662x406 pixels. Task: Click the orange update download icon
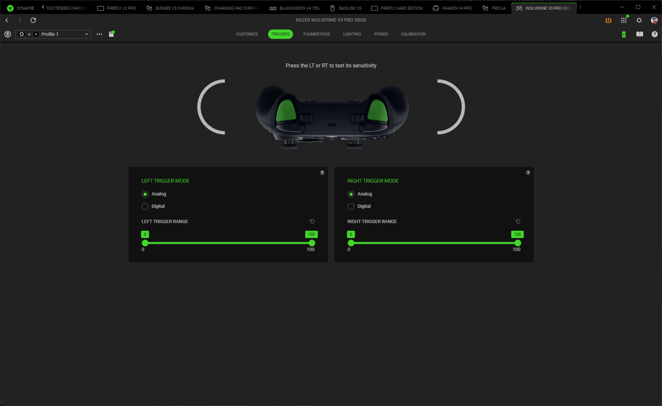coord(609,20)
